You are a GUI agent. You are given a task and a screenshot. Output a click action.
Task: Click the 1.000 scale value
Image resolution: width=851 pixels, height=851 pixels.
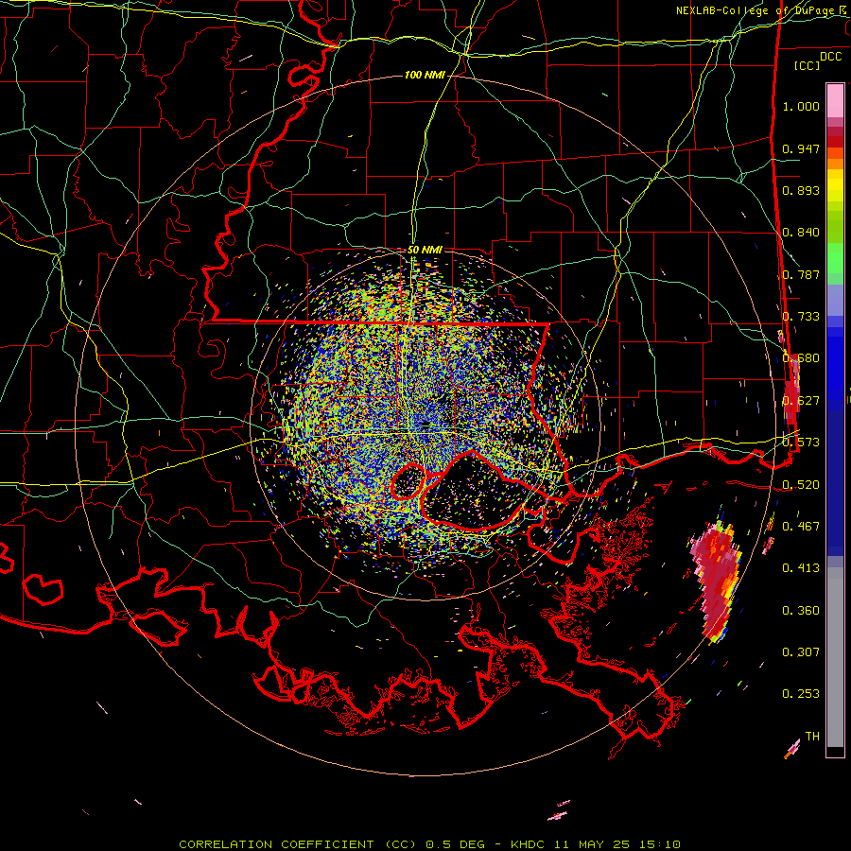(x=801, y=106)
